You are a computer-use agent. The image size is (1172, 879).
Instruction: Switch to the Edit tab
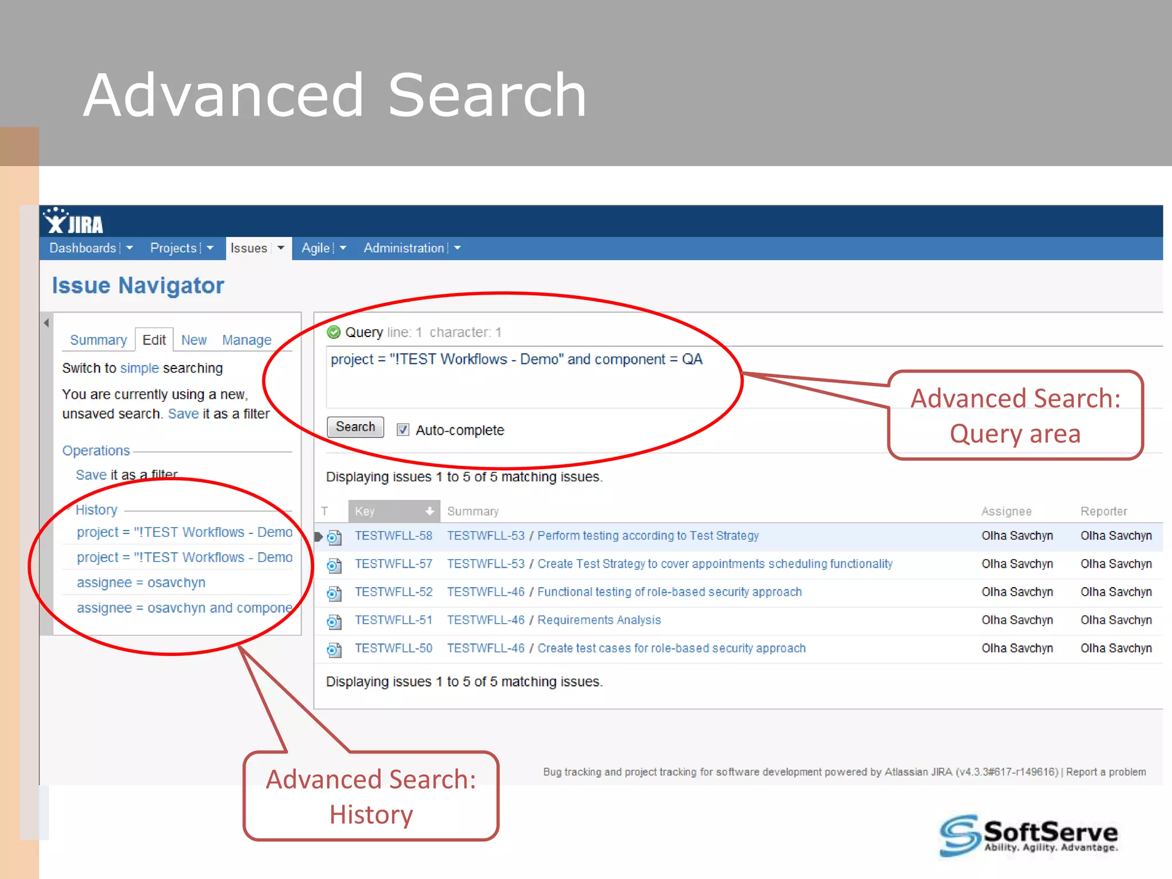click(x=154, y=340)
